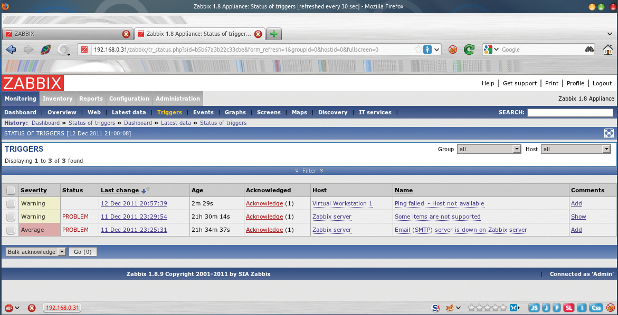
Task: Click the ZABBIX logo
Action: 33,83
